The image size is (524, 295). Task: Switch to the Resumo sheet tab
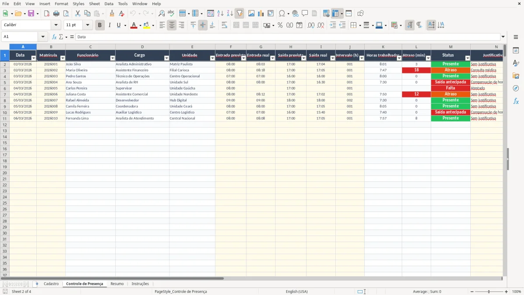(117, 284)
